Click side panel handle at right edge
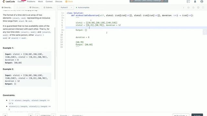Image resolution: width=207 pixels, height=116 pixels. tap(205, 32)
